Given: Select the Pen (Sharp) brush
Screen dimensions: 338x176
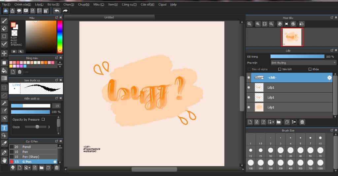Looking at the screenshot, I should [33, 157].
